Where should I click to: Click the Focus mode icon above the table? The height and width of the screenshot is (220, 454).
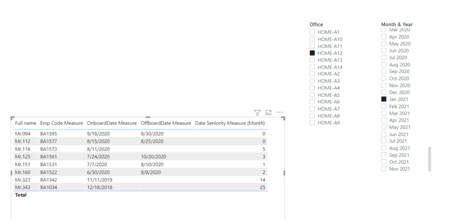[x=268, y=113]
